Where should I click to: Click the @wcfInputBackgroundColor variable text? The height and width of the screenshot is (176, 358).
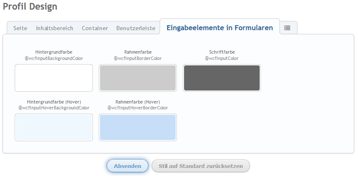tap(54, 58)
